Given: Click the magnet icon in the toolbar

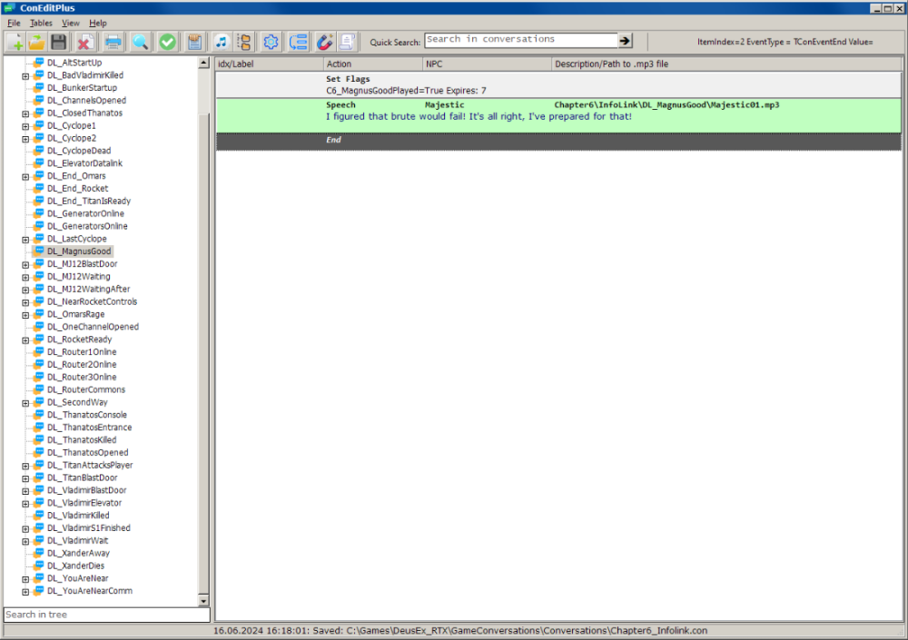Looking at the screenshot, I should pos(324,42).
